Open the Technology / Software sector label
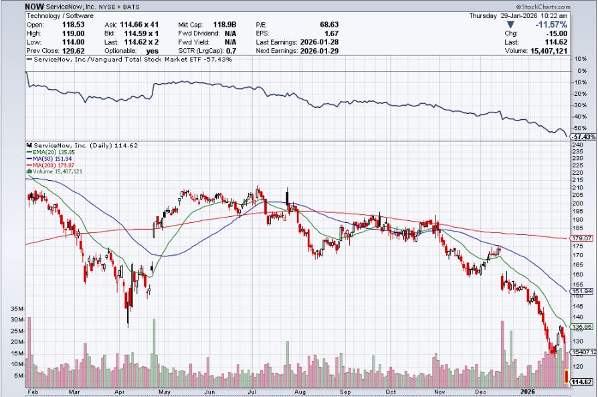Viewport: 598px width, 397px height. 60,16
